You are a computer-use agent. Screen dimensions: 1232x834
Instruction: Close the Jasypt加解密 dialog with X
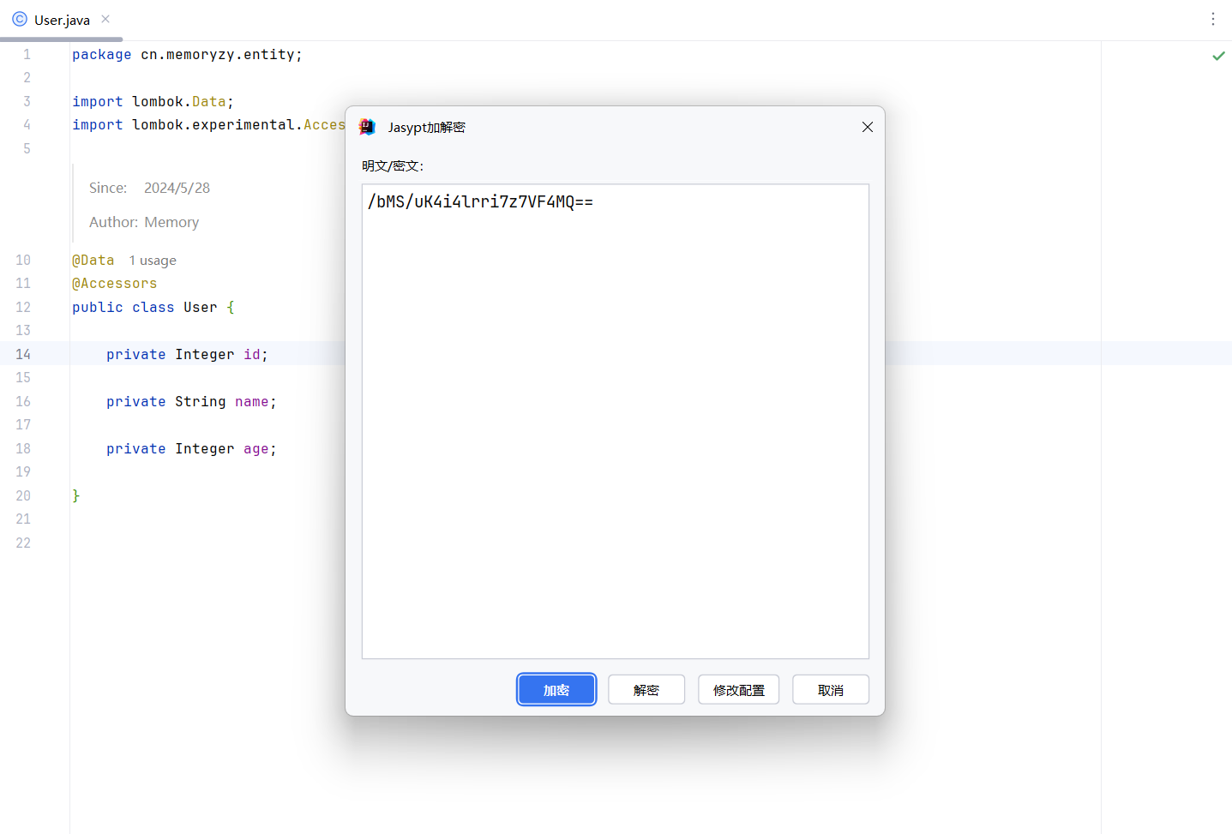pyautogui.click(x=867, y=127)
